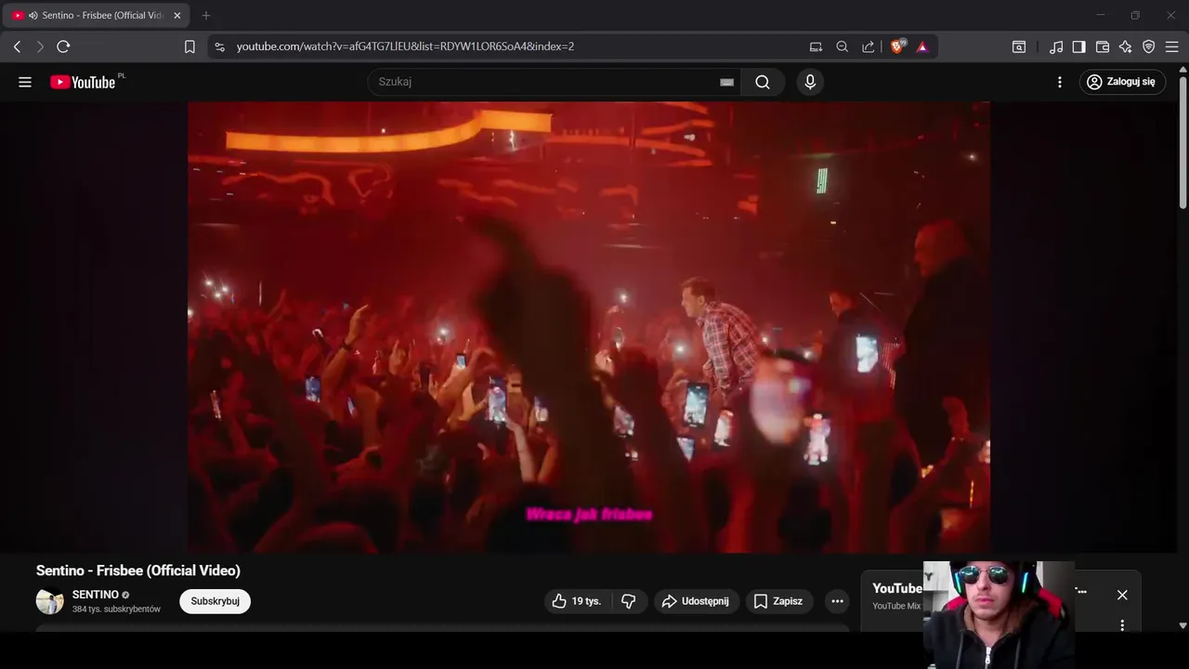Open playlist panel three-dot options
1189x669 pixels.
(1122, 625)
